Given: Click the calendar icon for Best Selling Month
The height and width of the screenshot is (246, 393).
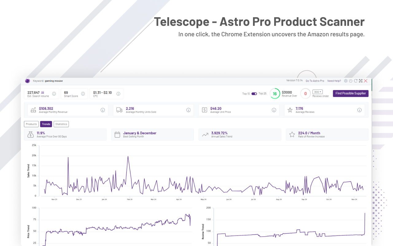Looking at the screenshot, I should click(x=118, y=134).
